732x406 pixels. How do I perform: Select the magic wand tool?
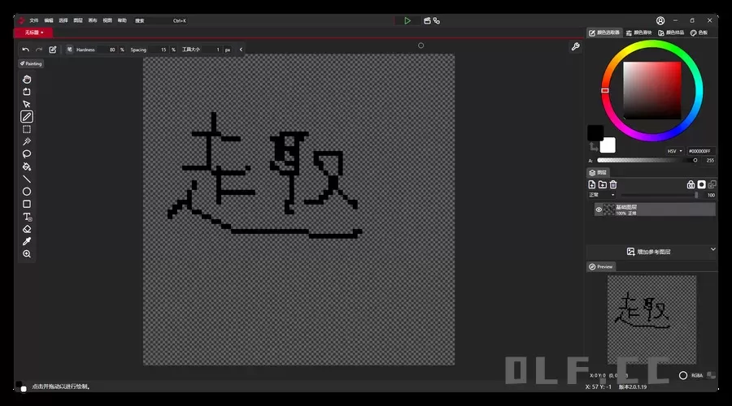coord(27,142)
